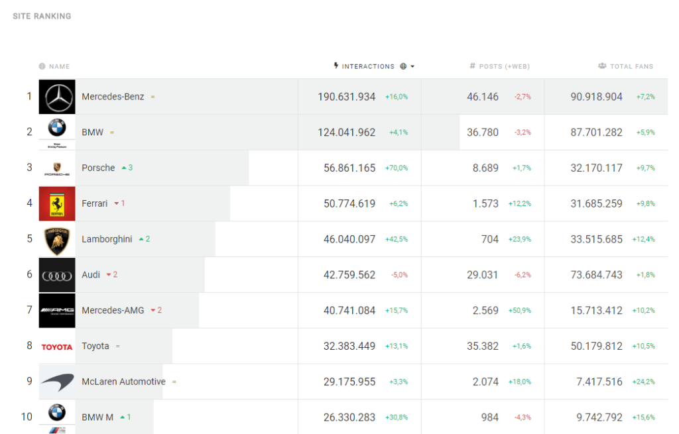Screen dimensions: 679x434
Task: Select Toyota posts count 35.382
Action: click(483, 346)
